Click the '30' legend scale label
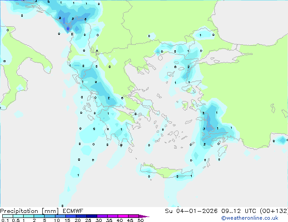This screenshot has height=222, width=288. pos(99,220)
